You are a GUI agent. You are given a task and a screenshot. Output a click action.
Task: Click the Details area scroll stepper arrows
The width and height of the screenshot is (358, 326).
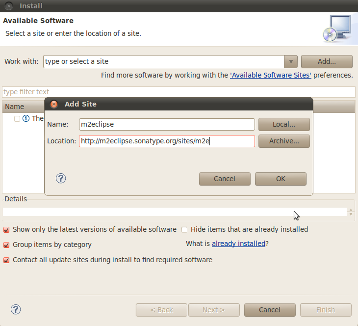coord(351,212)
